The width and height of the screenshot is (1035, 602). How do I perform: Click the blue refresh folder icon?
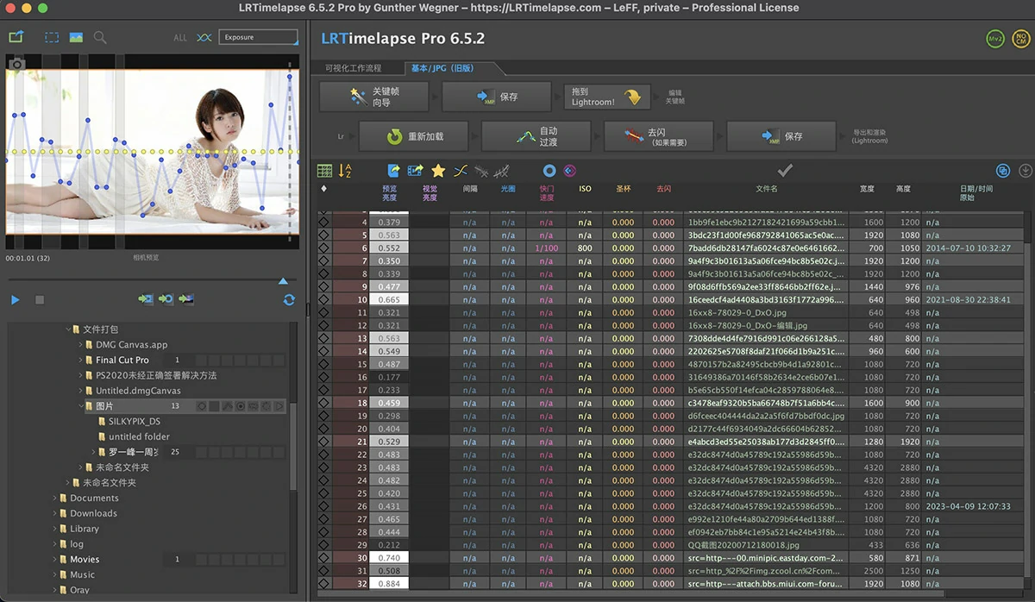[289, 299]
